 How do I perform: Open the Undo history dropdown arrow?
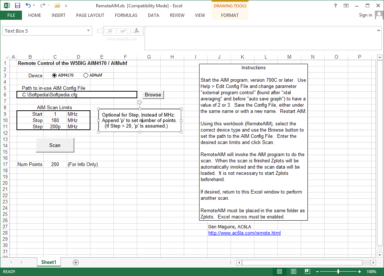coord(34,5)
